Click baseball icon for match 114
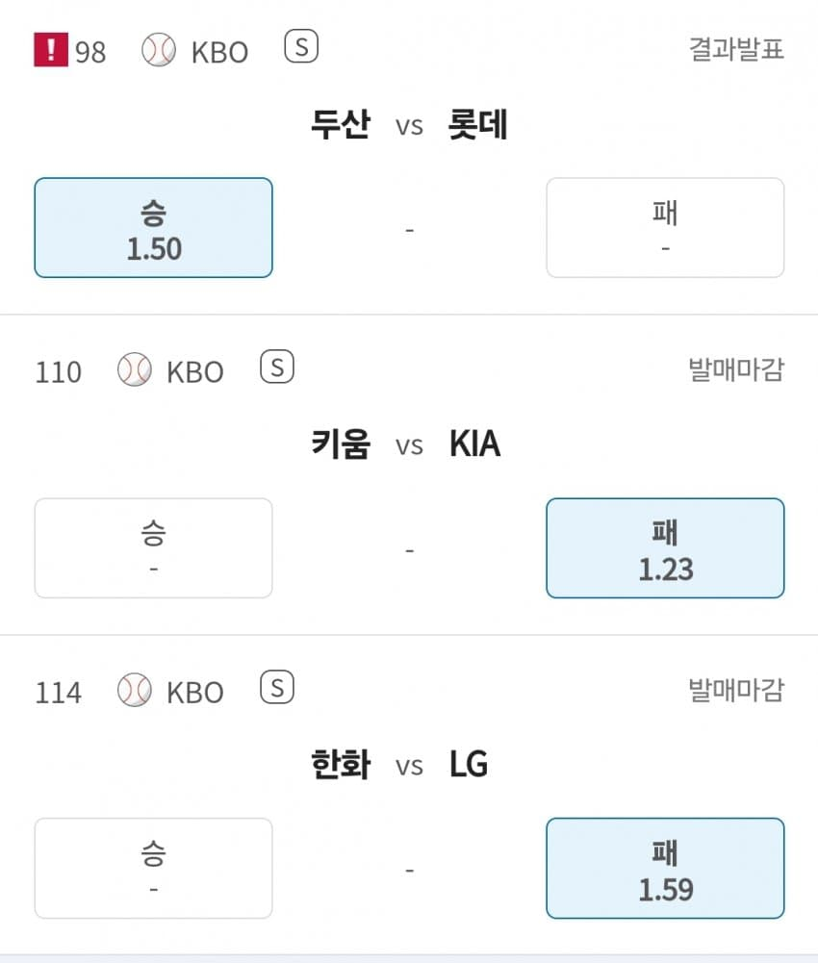Image resolution: width=818 pixels, height=963 pixels. point(135,691)
